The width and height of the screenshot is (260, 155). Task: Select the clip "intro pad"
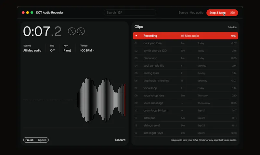[x=185, y=118]
